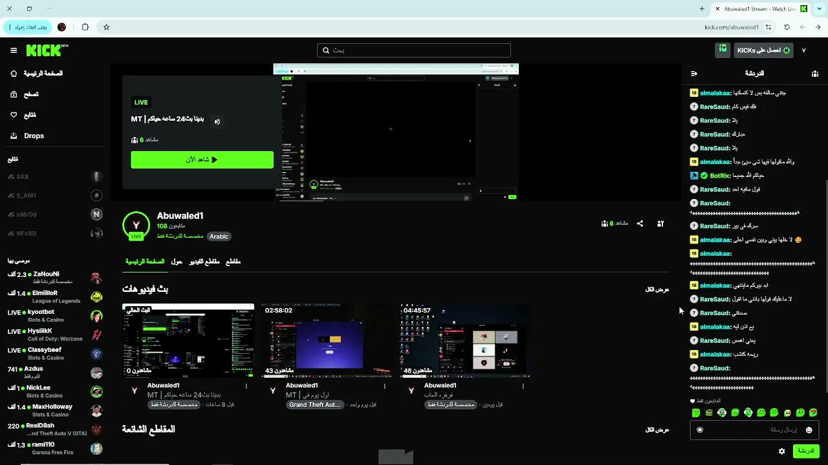Mute the stream preview volume icon
The width and height of the screenshot is (828, 465).
(x=217, y=121)
